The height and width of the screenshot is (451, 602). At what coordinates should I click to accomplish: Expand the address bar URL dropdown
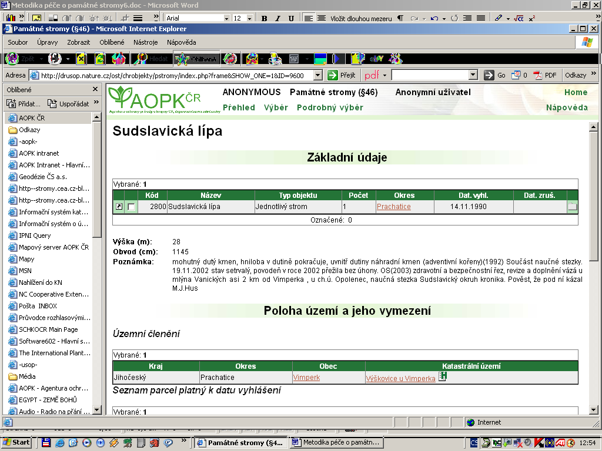coord(318,75)
